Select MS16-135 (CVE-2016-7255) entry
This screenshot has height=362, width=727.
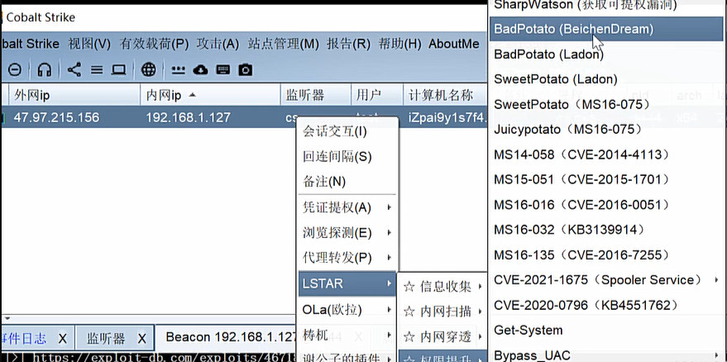(x=607, y=255)
